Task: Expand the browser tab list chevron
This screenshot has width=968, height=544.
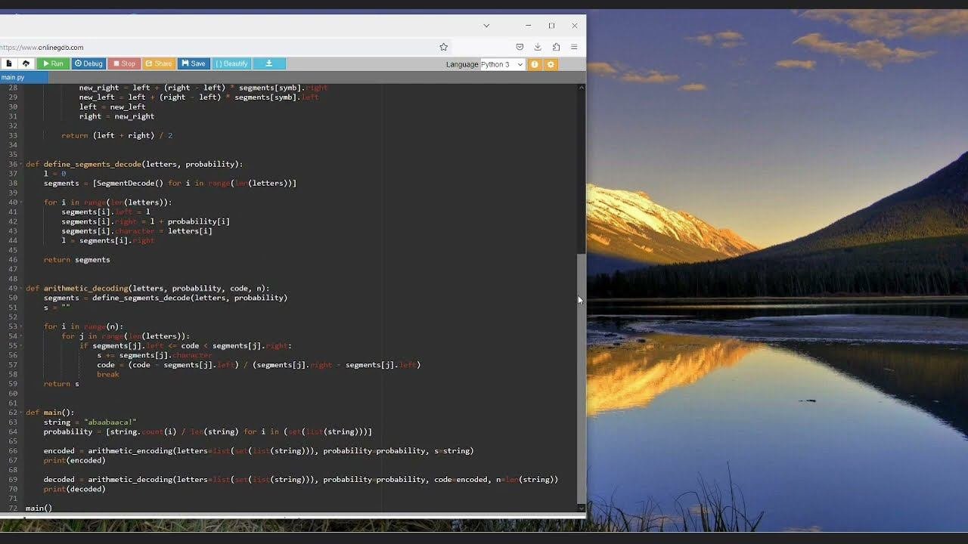Action: [486, 26]
